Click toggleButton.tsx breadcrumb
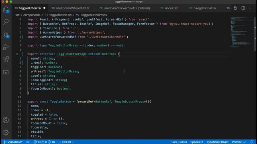This screenshot has width=257, height=144. click(60, 15)
